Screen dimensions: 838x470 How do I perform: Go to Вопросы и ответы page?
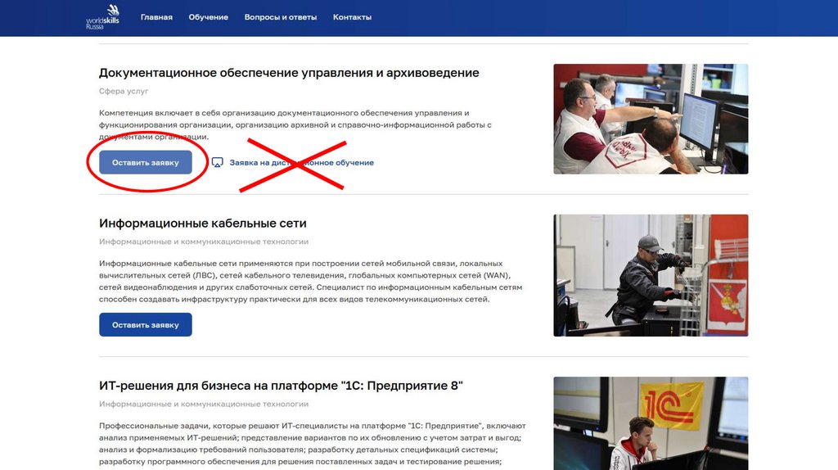281,17
